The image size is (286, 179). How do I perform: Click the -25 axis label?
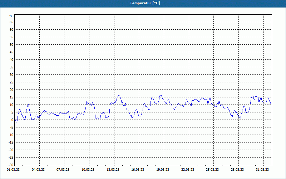click(x=11, y=157)
